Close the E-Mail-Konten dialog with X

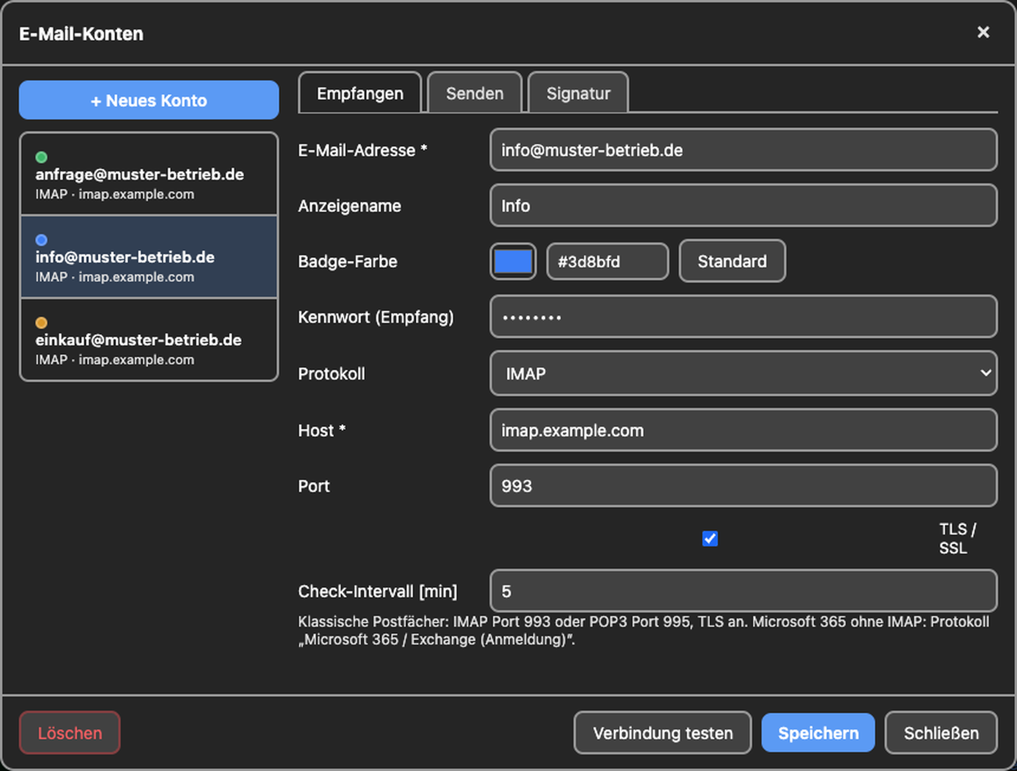tap(983, 32)
